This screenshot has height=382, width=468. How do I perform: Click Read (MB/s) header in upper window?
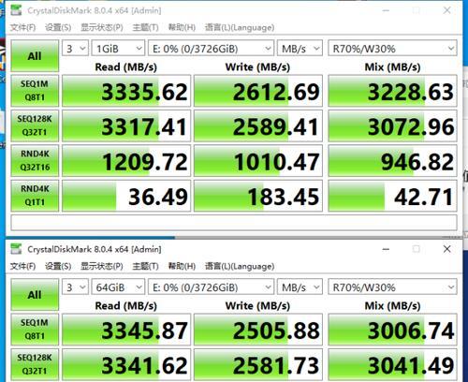[126, 66]
